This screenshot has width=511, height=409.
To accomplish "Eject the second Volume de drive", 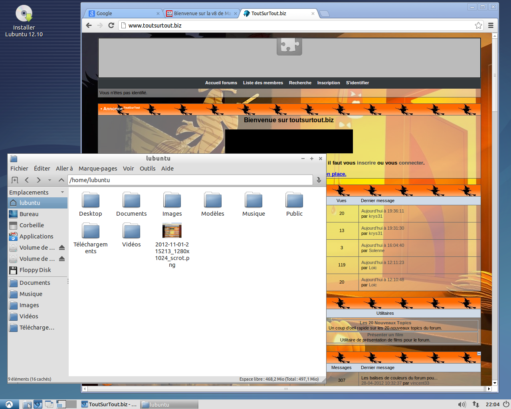I will pos(62,259).
